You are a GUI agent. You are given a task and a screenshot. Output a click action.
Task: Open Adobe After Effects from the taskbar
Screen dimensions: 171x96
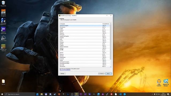(x=85, y=94)
